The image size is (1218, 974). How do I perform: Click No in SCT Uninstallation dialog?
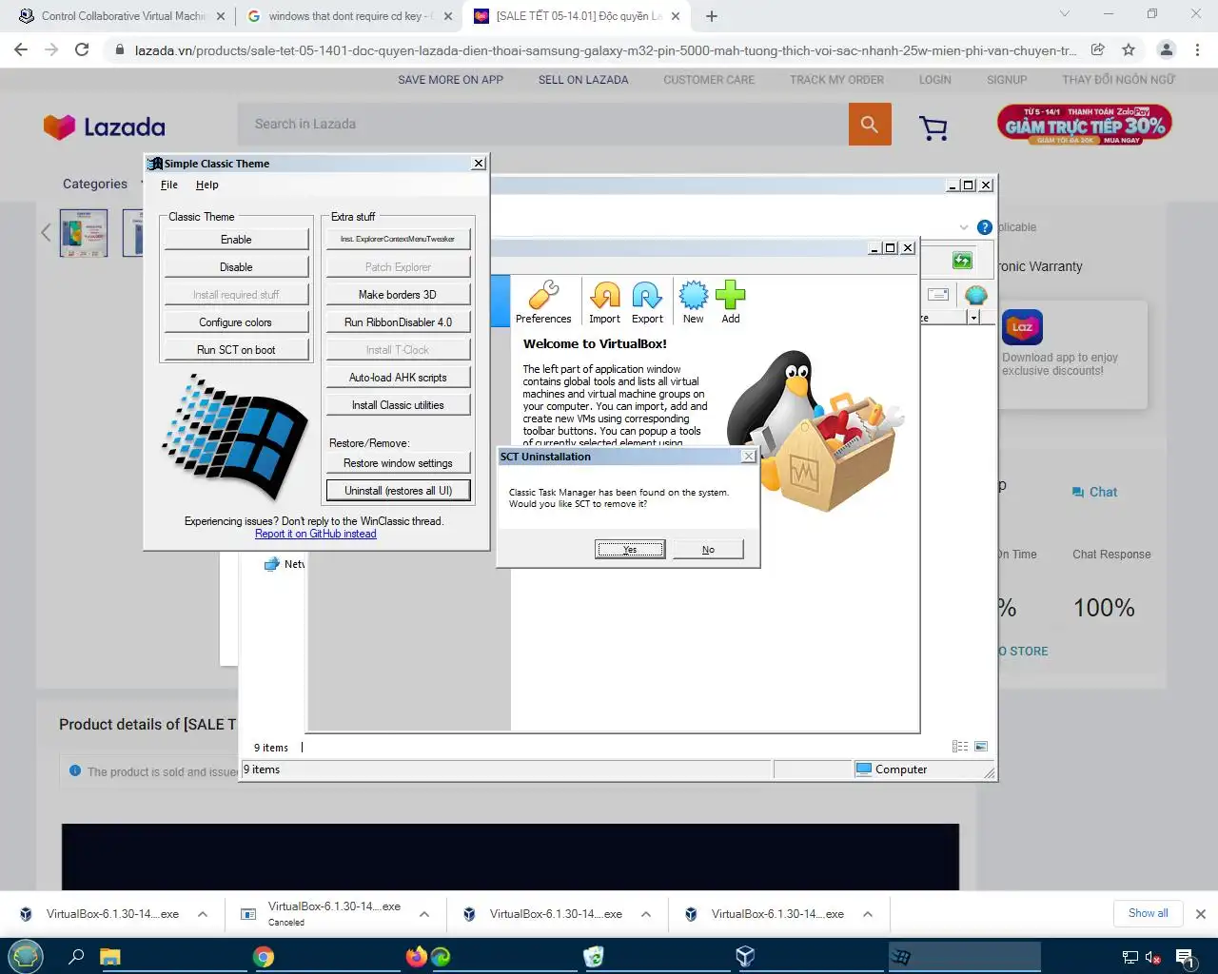[708, 550]
